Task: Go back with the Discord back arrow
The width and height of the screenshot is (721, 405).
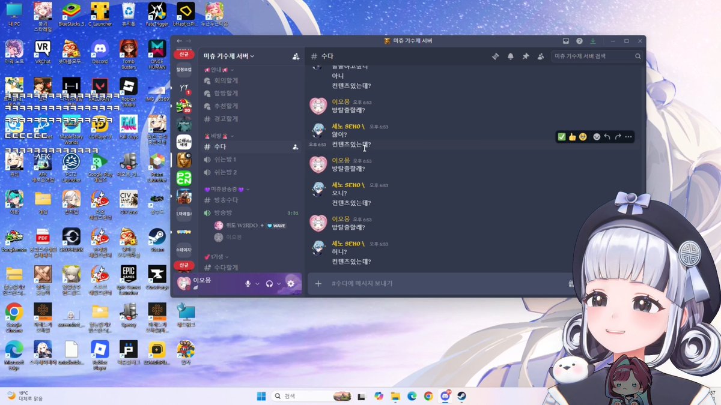Action: point(179,41)
